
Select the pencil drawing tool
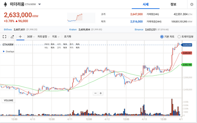click(12, 37)
